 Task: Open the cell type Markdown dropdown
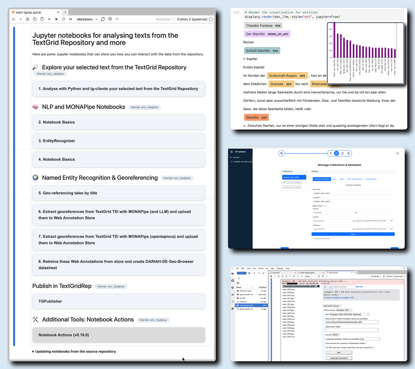pos(87,19)
